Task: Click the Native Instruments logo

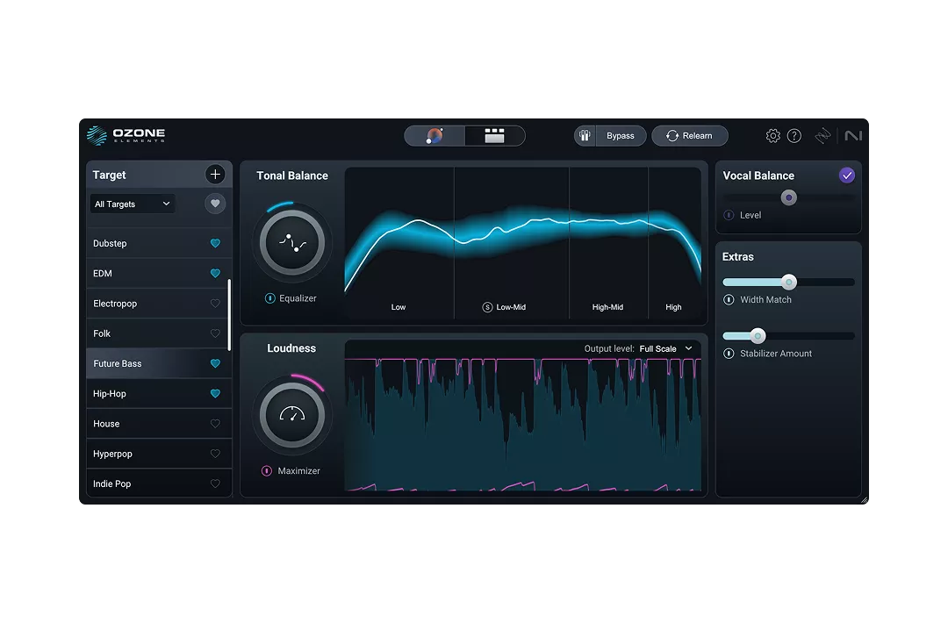Action: 852,135
